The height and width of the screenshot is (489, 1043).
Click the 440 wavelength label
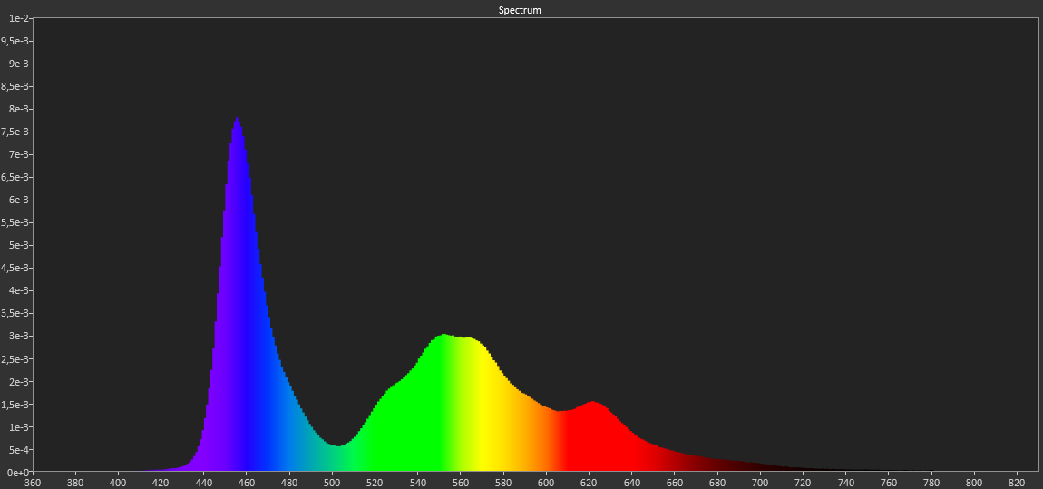[x=203, y=482]
